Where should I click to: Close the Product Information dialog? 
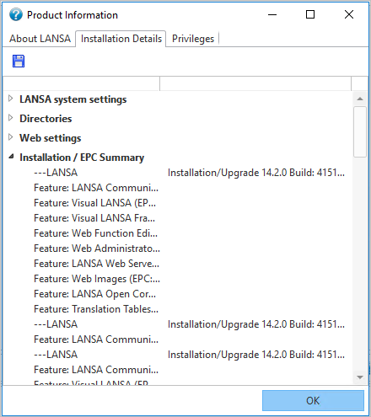point(349,14)
